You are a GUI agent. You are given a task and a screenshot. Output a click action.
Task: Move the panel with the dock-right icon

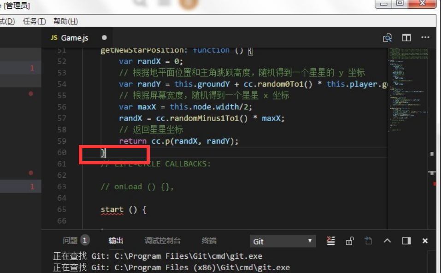pyautogui.click(x=406, y=241)
